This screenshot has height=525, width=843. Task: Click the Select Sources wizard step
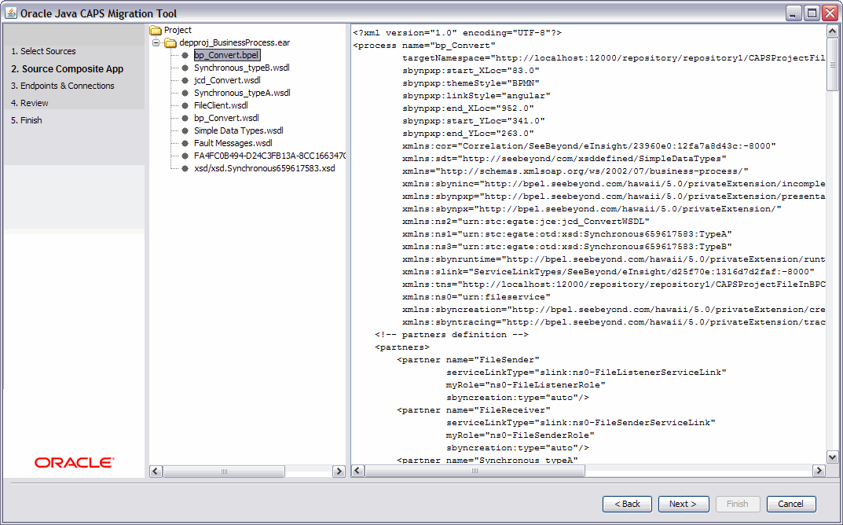(43, 51)
